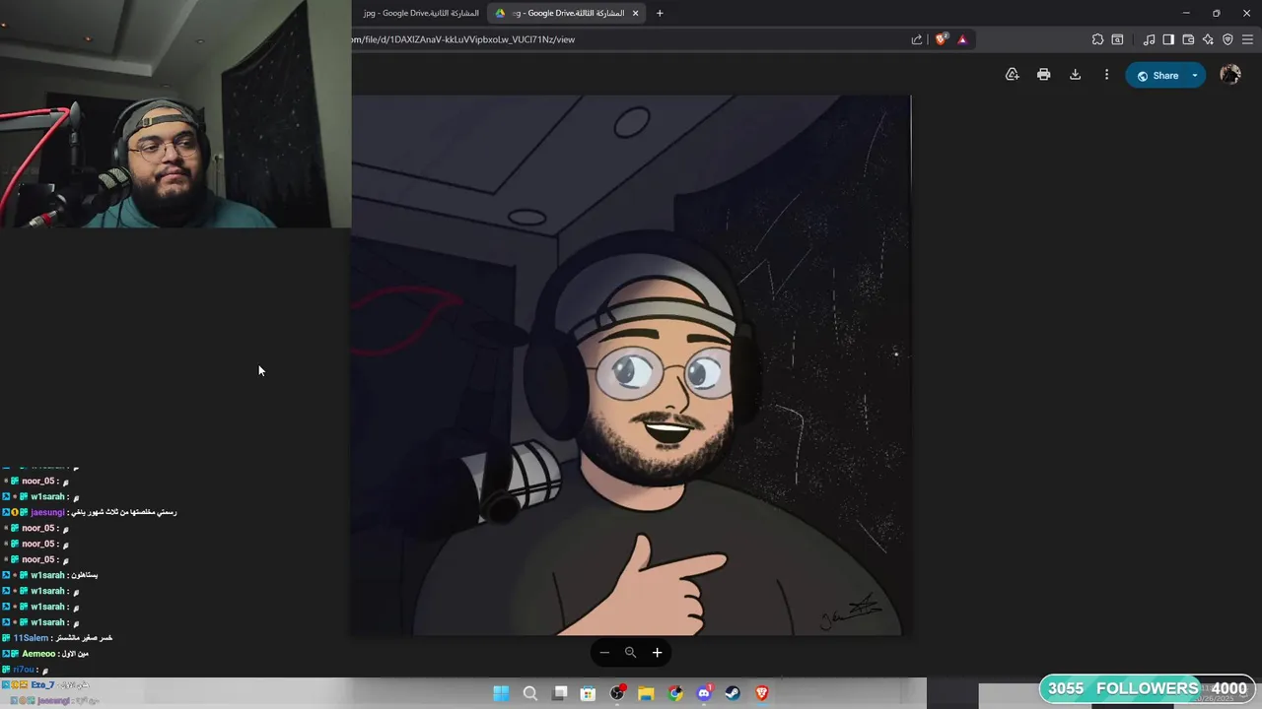Open the browser hamburger main menu
This screenshot has height=709, width=1262.
point(1248,39)
